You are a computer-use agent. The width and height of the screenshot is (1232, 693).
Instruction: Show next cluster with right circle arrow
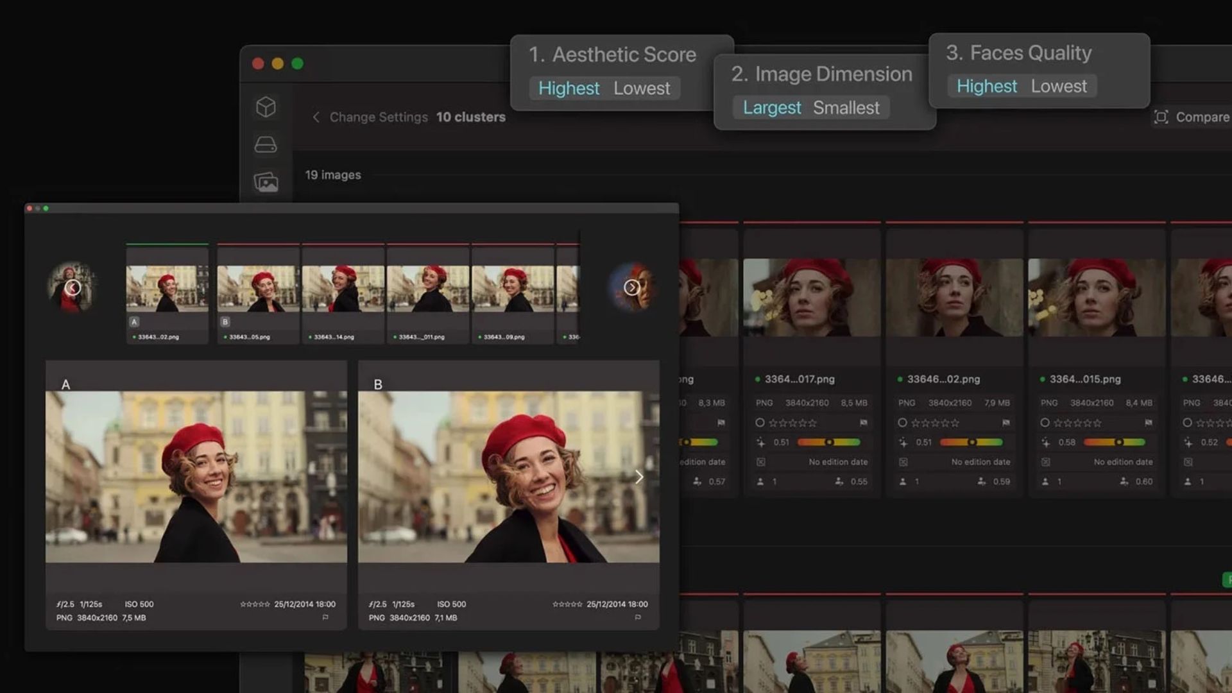631,287
